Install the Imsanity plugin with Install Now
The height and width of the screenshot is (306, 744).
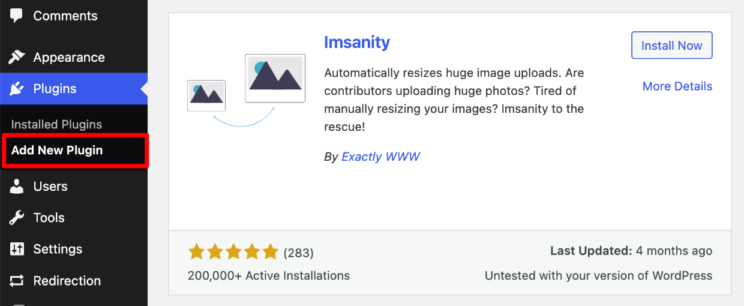[x=671, y=46]
